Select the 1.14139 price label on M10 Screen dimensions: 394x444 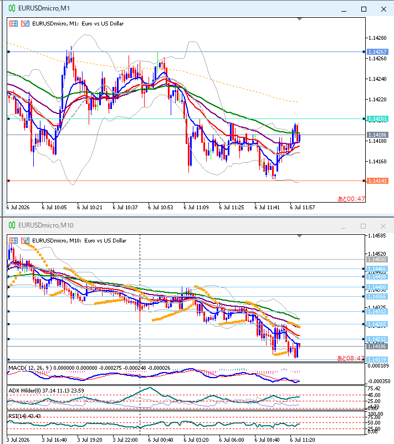(377, 360)
